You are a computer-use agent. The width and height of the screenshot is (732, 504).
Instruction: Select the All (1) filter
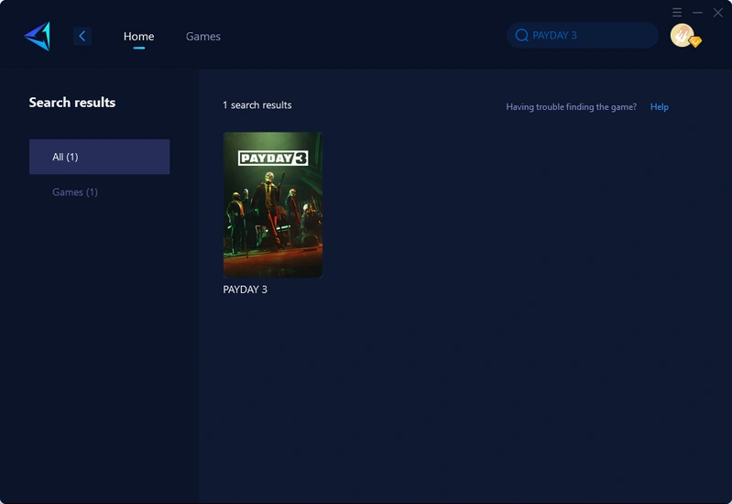99,157
